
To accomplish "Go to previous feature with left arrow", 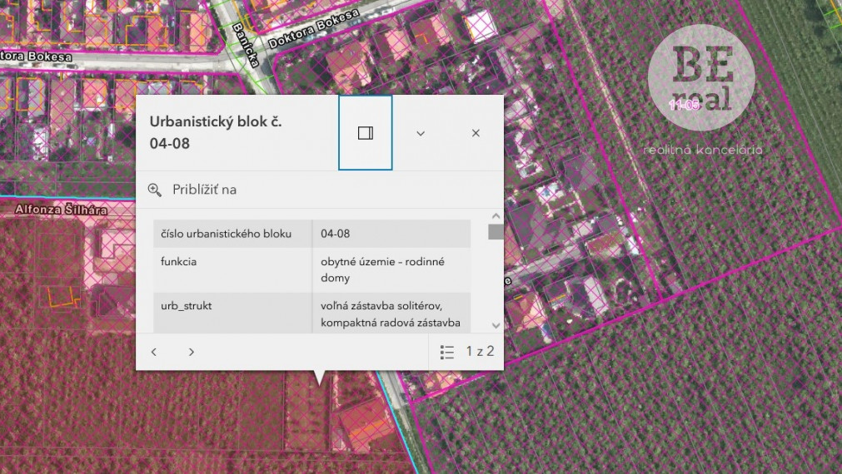I will pyautogui.click(x=154, y=352).
